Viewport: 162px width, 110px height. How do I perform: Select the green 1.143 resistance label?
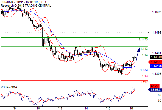pyautogui.click(x=144, y=49)
